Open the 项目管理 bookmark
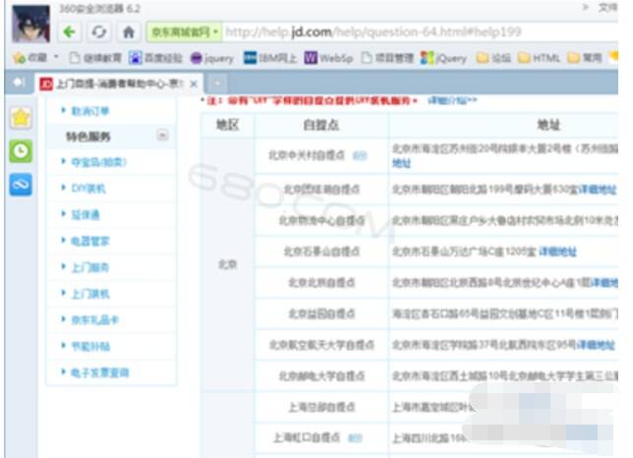 387,58
